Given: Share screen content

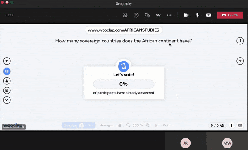Looking at the screenshot, I should (208, 15).
